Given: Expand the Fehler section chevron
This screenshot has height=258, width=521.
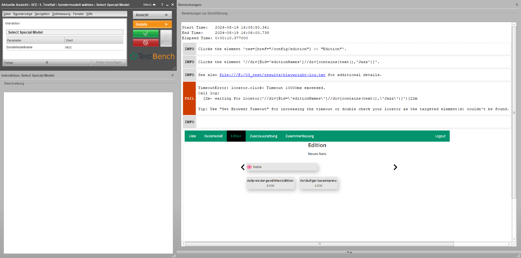Looking at the screenshot, I should tap(47, 62).
